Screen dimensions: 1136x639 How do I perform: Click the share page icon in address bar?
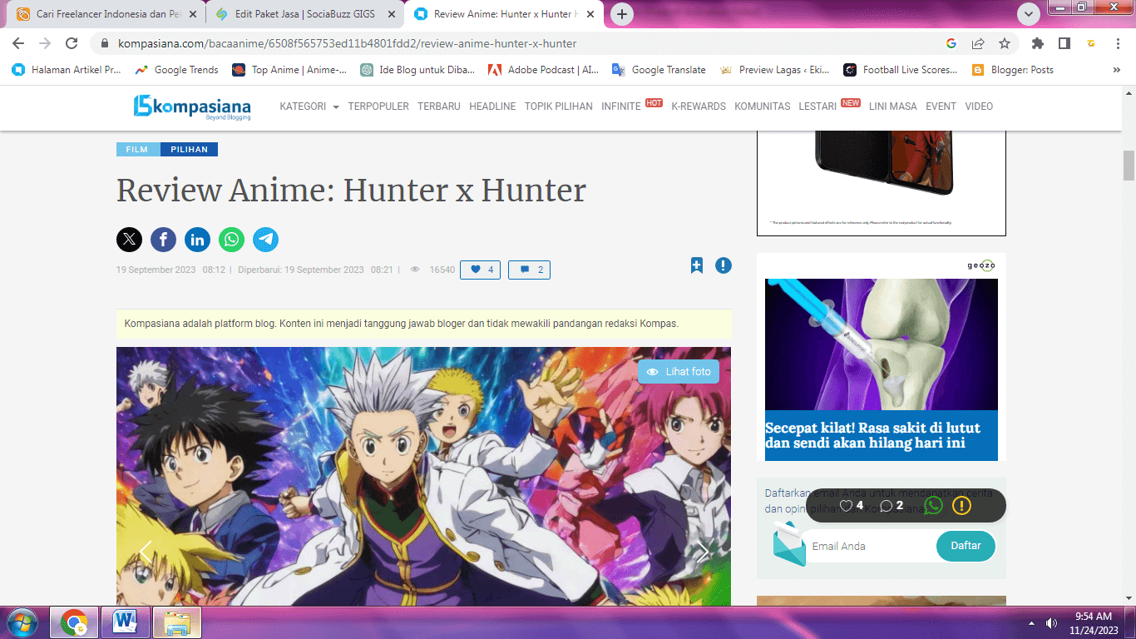point(978,43)
